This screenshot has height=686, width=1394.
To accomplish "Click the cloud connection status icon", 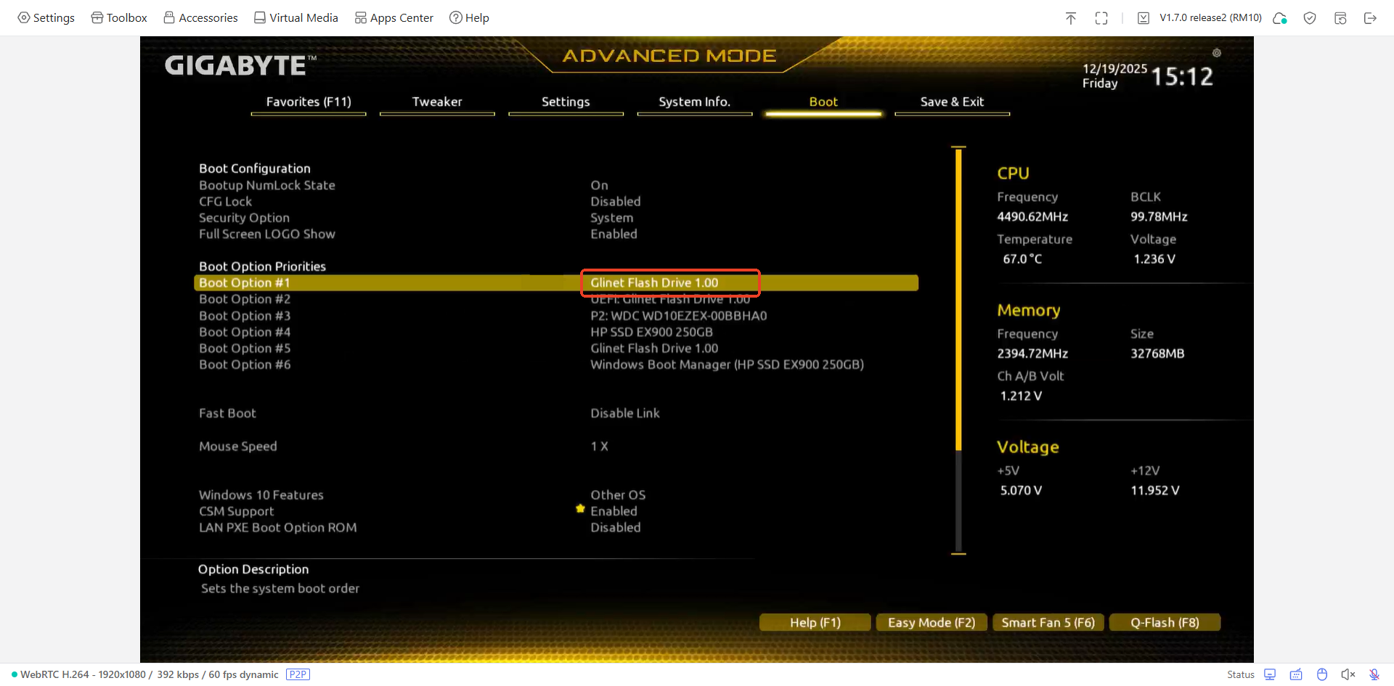I will pos(1279,18).
